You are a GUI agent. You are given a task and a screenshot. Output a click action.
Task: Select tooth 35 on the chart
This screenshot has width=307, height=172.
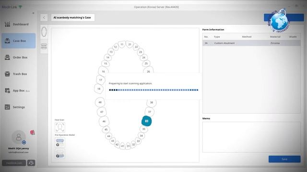144,129
